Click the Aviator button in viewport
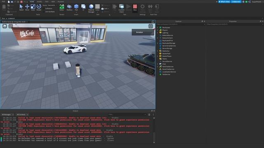 pos(143,32)
